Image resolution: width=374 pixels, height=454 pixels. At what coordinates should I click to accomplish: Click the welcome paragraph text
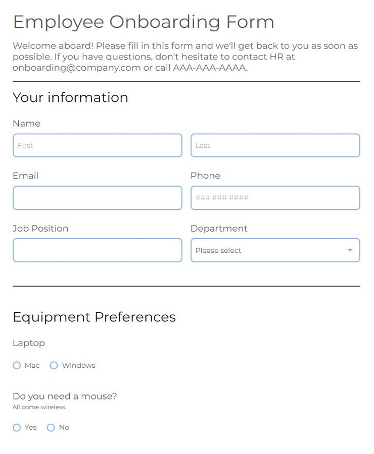click(x=185, y=56)
